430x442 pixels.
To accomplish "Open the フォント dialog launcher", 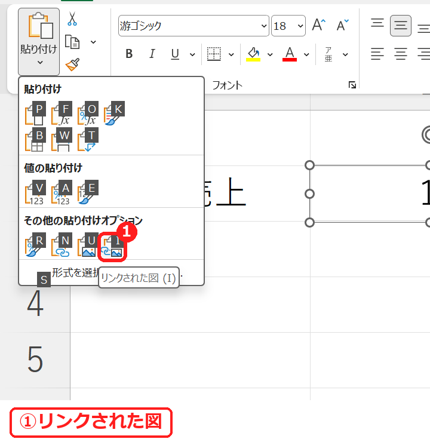I will point(352,85).
